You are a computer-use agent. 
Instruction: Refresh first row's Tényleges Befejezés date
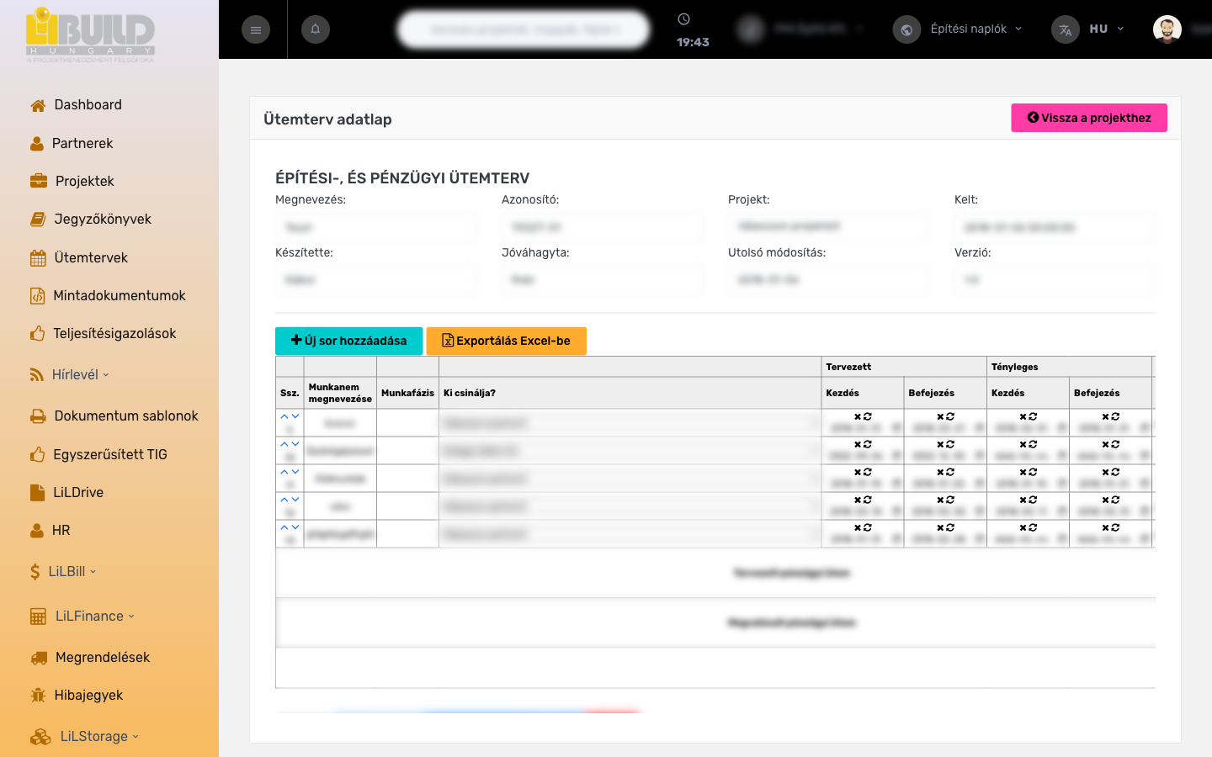click(x=1116, y=416)
